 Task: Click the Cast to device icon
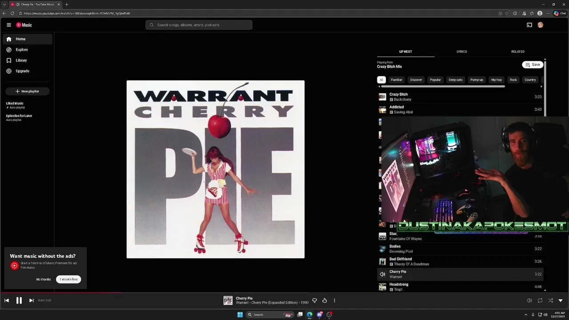tap(529, 25)
